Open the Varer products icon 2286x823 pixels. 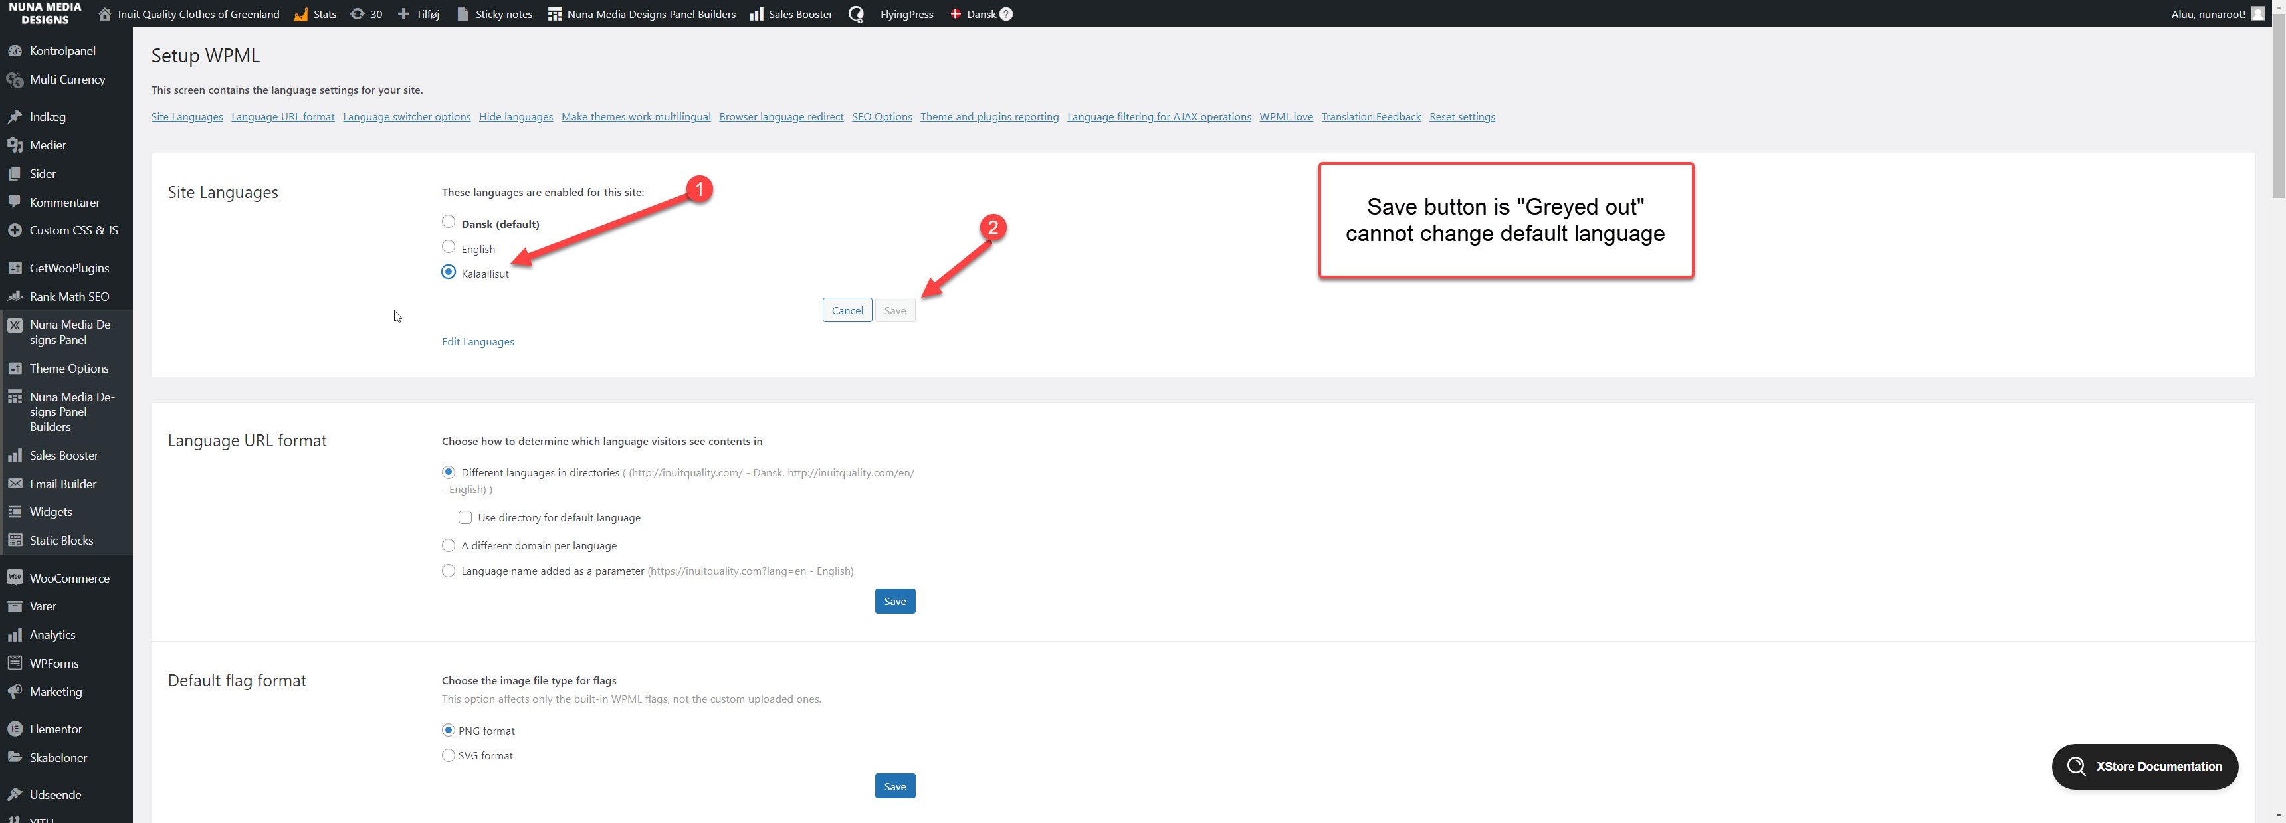click(x=15, y=606)
